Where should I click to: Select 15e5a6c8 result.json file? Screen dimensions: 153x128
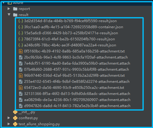pos(71,33)
